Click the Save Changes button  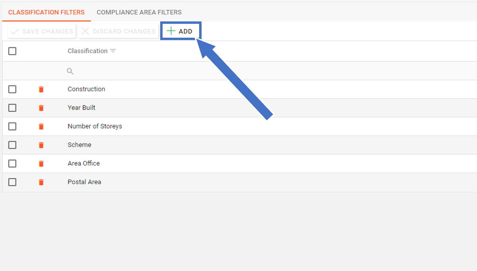42,31
